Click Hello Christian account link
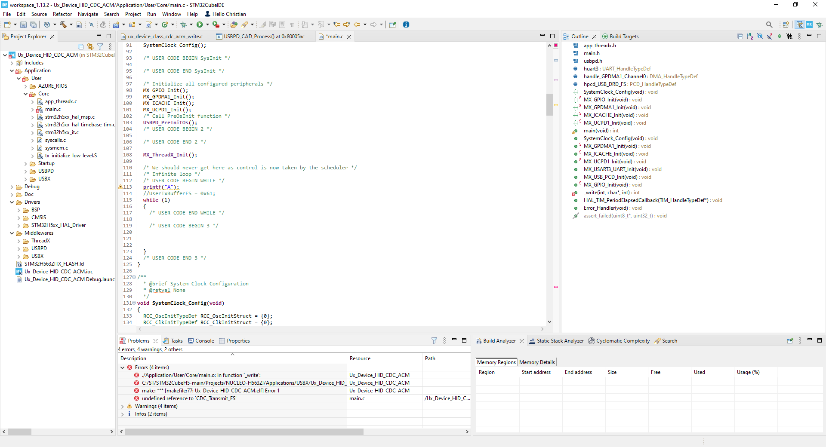The height and width of the screenshot is (447, 826). click(229, 14)
